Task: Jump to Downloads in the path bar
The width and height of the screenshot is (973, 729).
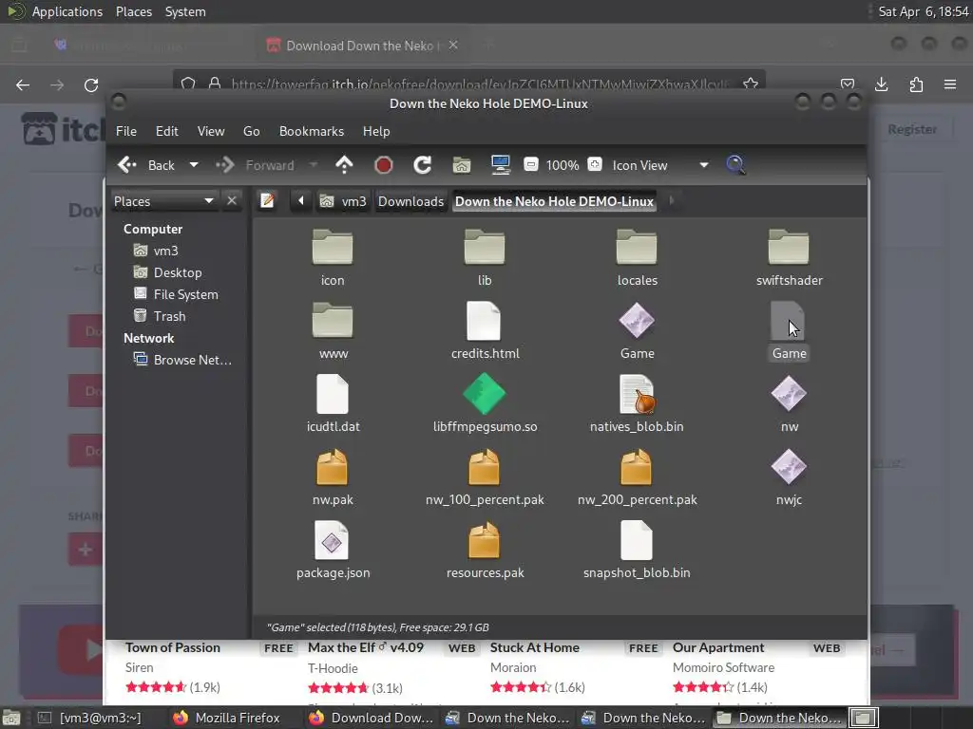Action: pos(410,201)
